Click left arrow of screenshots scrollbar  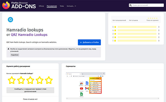click(x=67, y=98)
